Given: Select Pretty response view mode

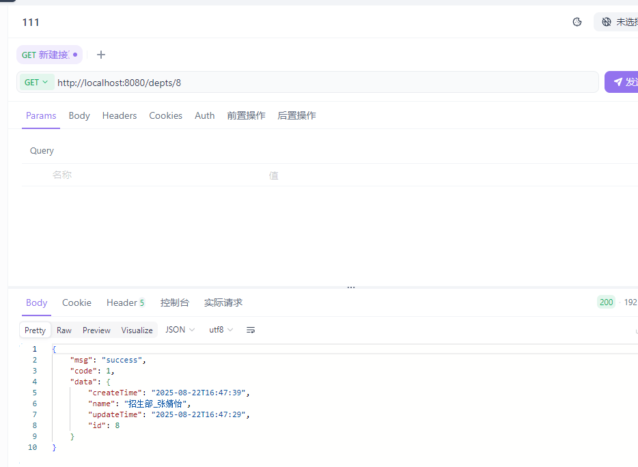Looking at the screenshot, I should (35, 330).
